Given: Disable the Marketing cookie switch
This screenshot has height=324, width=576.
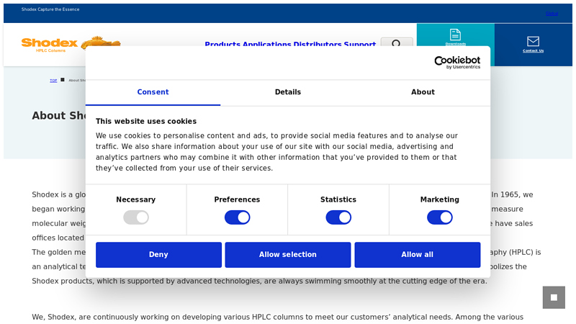Looking at the screenshot, I should click(440, 217).
